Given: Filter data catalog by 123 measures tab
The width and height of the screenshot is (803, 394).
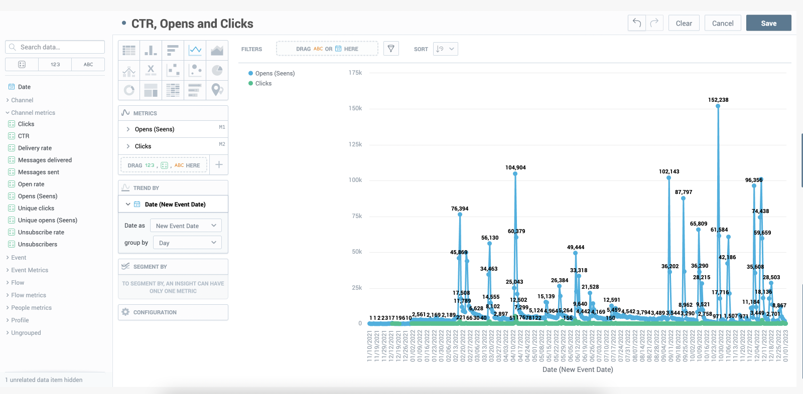Looking at the screenshot, I should click(55, 65).
